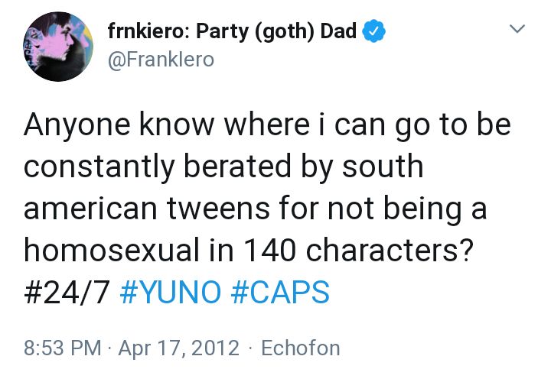This screenshot has width=551, height=382.
Task: Click 'american tweens' in tweet text
Action: [x=147, y=209]
